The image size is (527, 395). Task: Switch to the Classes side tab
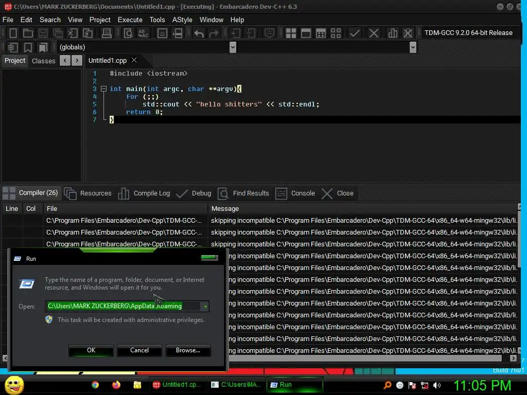coord(43,61)
